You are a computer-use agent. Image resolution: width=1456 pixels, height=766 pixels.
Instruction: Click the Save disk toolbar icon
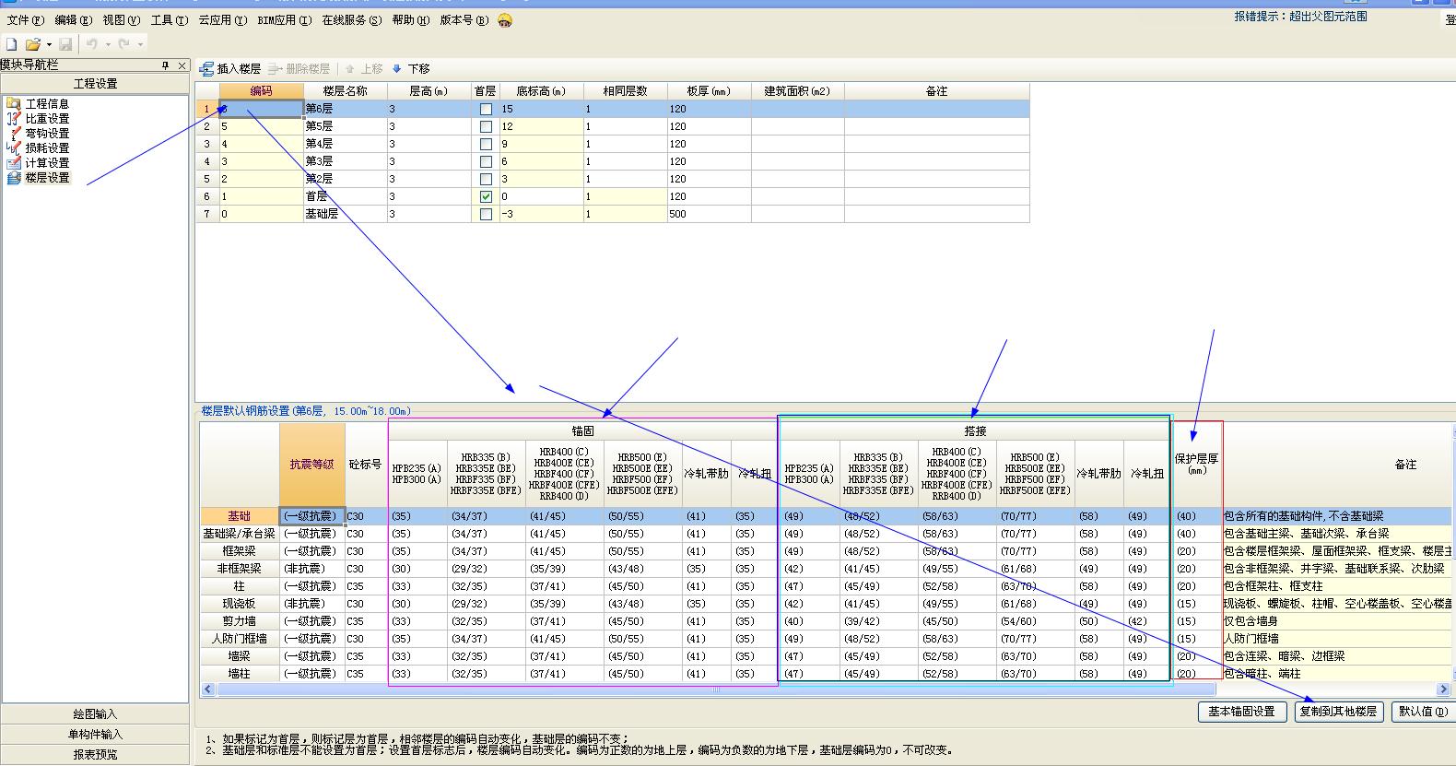(x=65, y=44)
